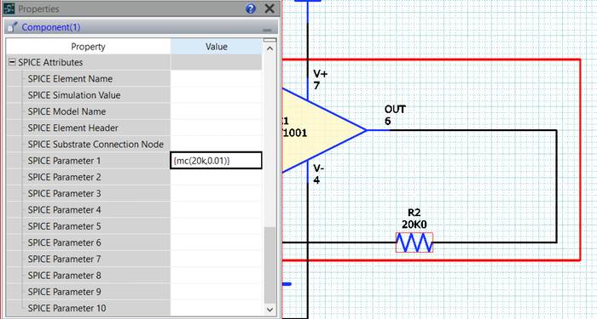This screenshot has width=597, height=319.
Task: Select the SPICE Parameter 4 row
Action: pos(134,209)
